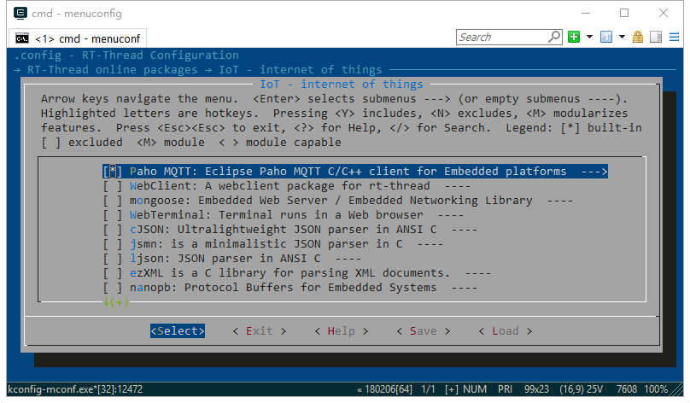The width and height of the screenshot is (690, 403).
Task: Click the padlock lock console icon
Action: click(x=638, y=37)
